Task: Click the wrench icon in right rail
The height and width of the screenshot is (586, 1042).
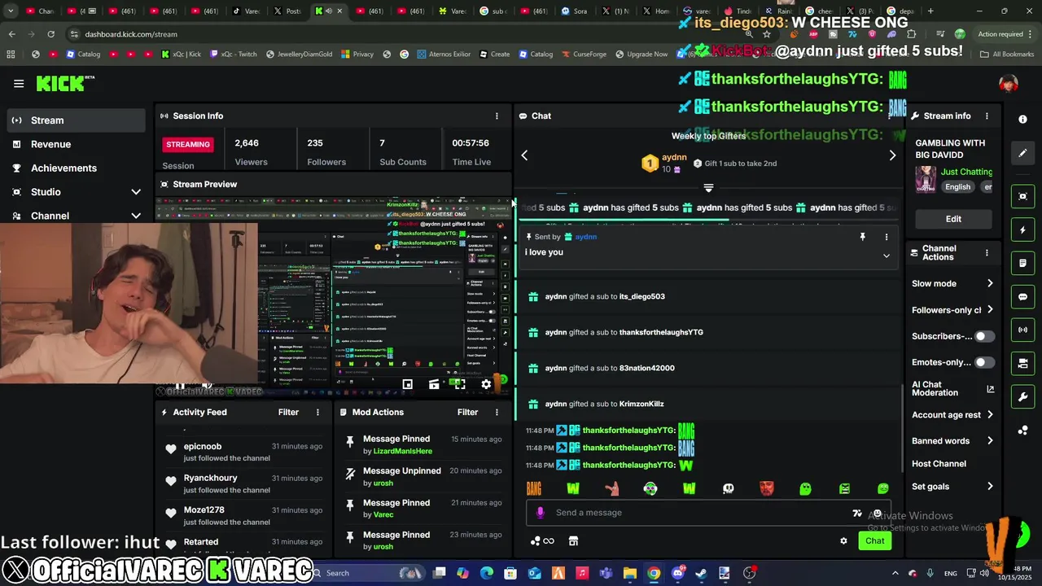Action: (1022, 396)
